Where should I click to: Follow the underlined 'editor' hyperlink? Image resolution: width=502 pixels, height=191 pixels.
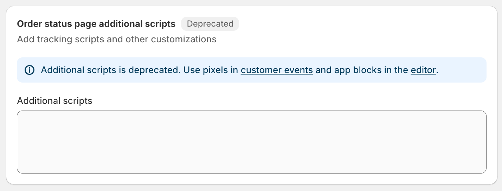pos(423,70)
